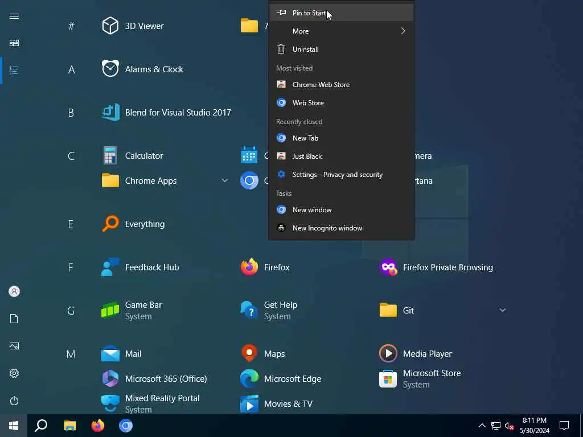
Task: Open the Documents sidebar shortcut
Action: click(x=14, y=319)
